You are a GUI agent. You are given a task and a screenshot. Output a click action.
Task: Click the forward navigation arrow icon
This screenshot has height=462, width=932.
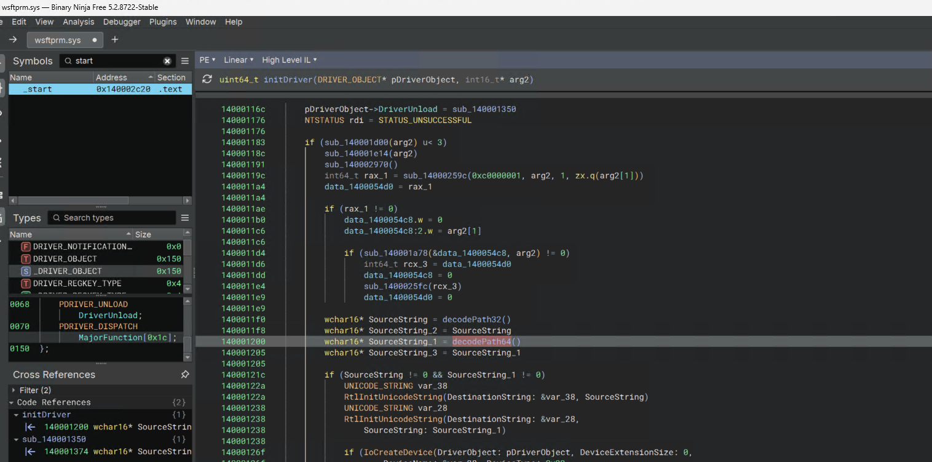(x=12, y=39)
